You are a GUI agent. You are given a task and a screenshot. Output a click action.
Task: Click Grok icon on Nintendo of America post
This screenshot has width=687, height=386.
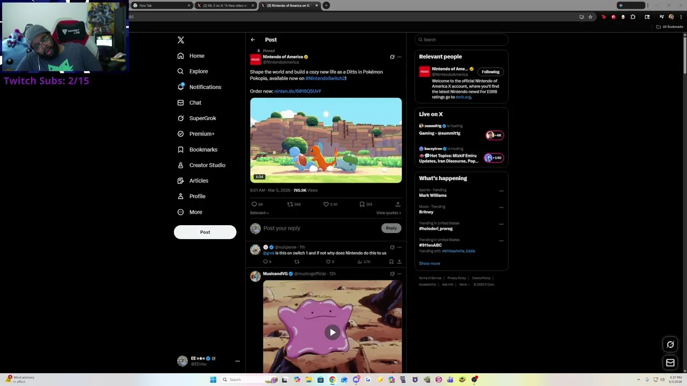coord(392,57)
